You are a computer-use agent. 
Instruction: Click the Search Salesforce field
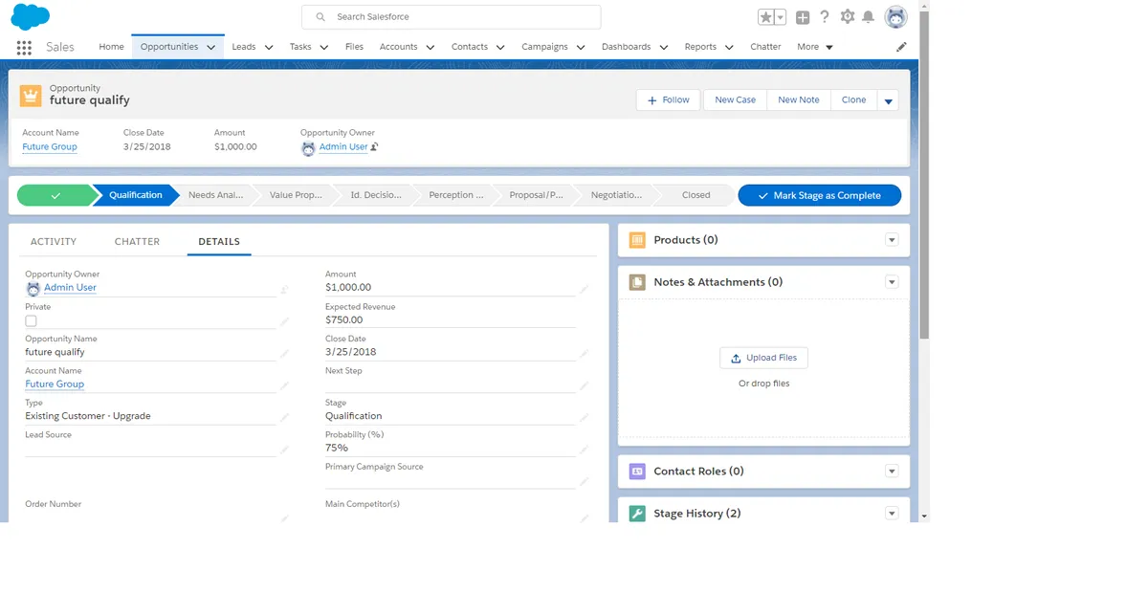pos(451,16)
